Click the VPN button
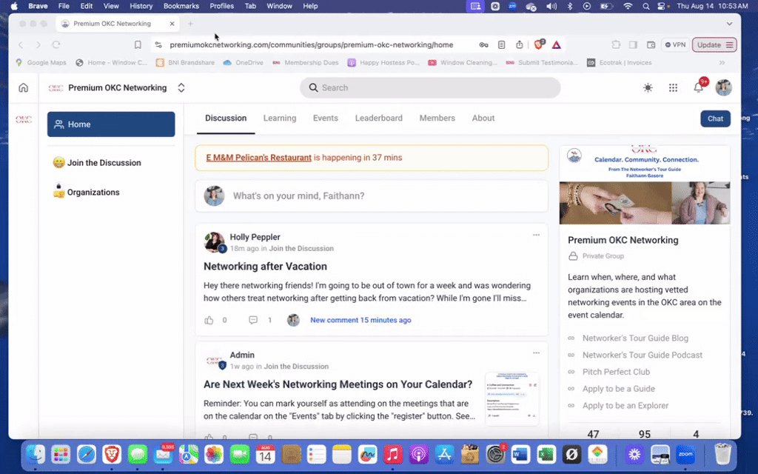The height and width of the screenshot is (474, 758). point(675,44)
